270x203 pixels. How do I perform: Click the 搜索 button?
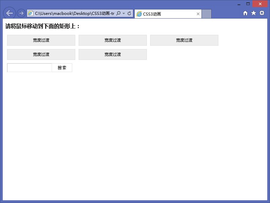[62, 68]
